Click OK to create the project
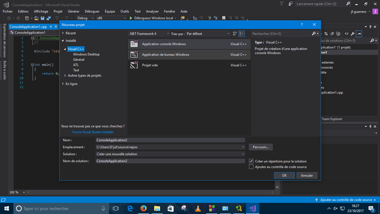 click(x=284, y=176)
